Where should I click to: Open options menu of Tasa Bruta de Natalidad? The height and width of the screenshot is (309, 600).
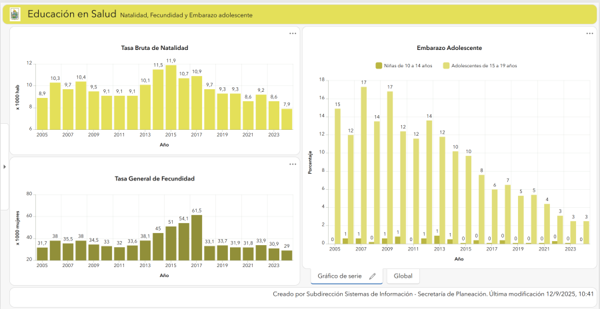293,34
